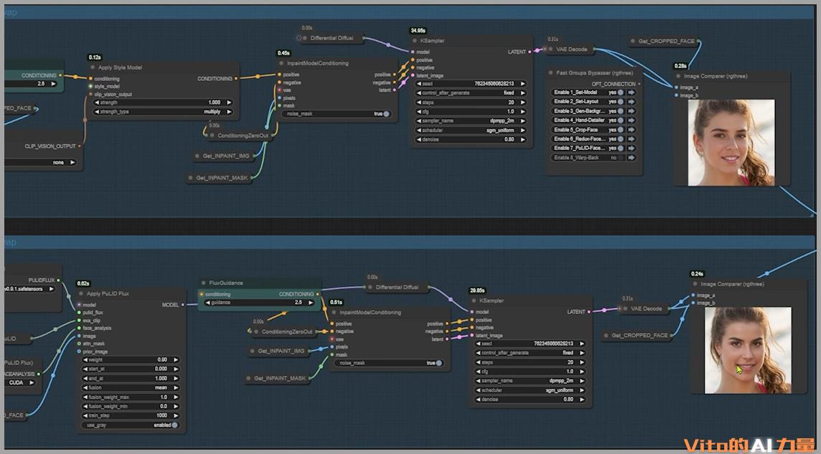Screen dimensions: 821x454
Task: Toggle noise_mask in the InpaintModelConditioning node timed 0.51s
Action: pos(438,363)
